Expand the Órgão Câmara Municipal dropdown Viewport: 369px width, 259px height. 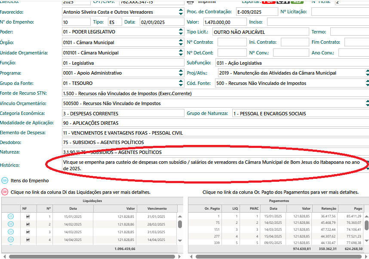pos(181,42)
